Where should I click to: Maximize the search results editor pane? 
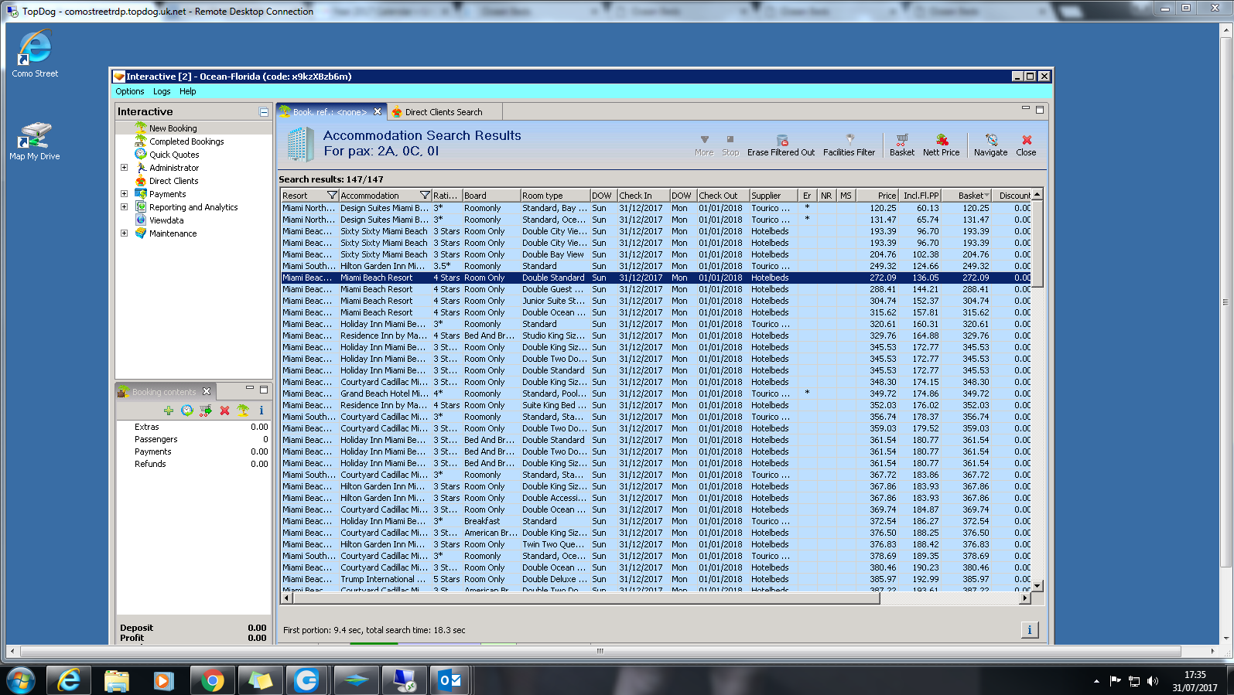click(1040, 110)
